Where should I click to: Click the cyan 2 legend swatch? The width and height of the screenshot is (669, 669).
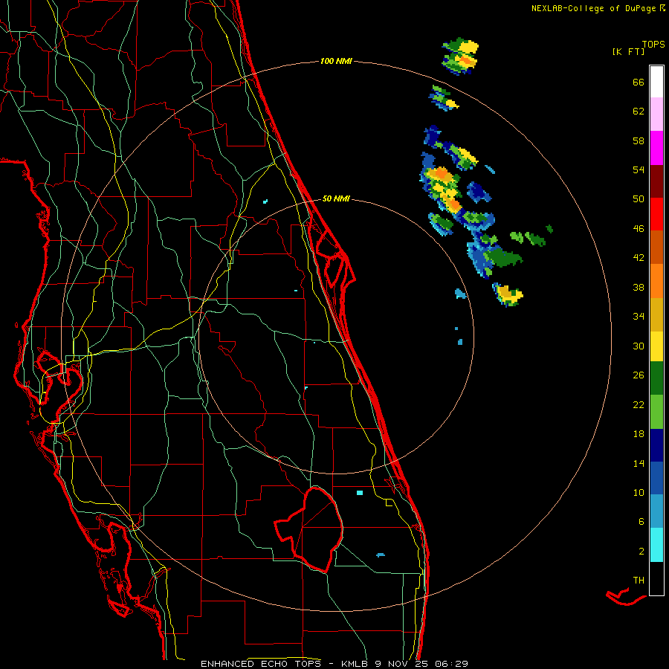coord(656,545)
